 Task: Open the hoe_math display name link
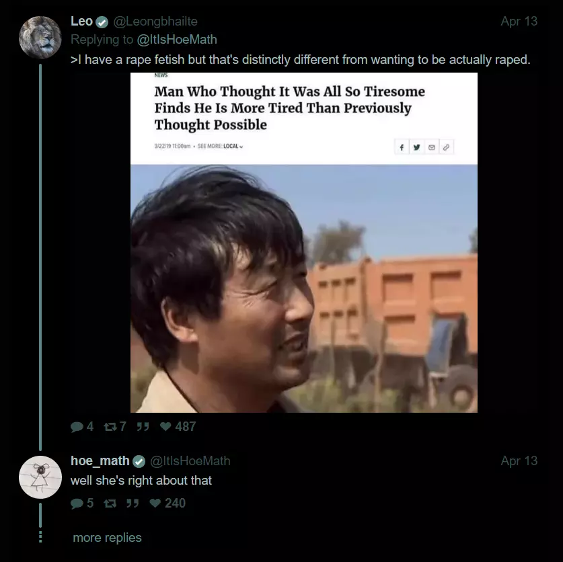(100, 460)
